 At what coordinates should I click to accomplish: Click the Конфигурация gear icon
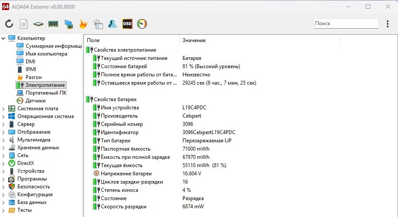coord(12,194)
